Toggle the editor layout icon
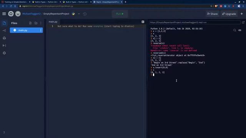The image size is (246, 138). tap(143, 22)
